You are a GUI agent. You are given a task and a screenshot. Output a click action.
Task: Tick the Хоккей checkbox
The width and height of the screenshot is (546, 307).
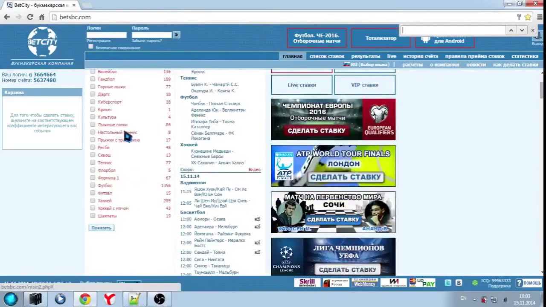click(93, 200)
